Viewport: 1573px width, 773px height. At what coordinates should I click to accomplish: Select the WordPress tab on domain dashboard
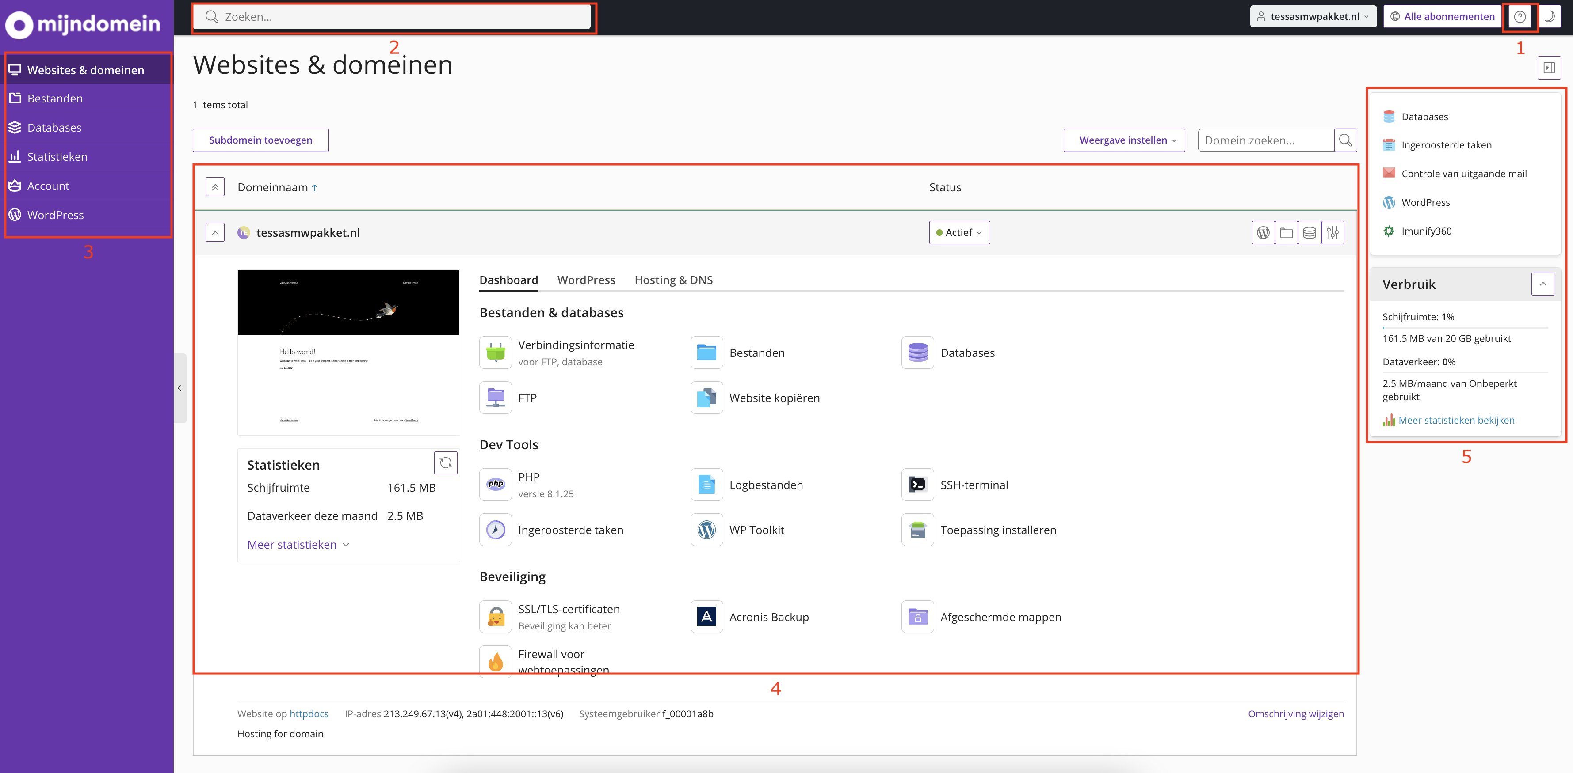click(587, 279)
